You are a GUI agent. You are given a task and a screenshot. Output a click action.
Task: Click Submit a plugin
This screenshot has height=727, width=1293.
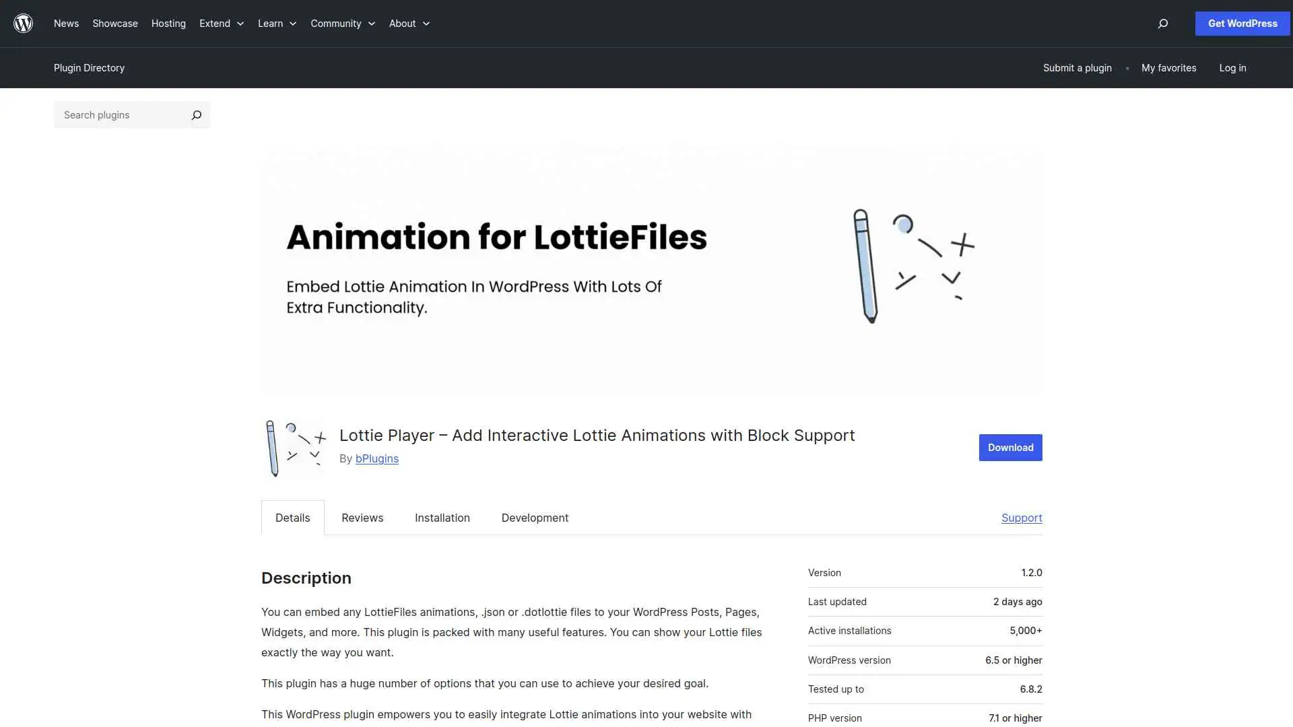click(x=1077, y=68)
